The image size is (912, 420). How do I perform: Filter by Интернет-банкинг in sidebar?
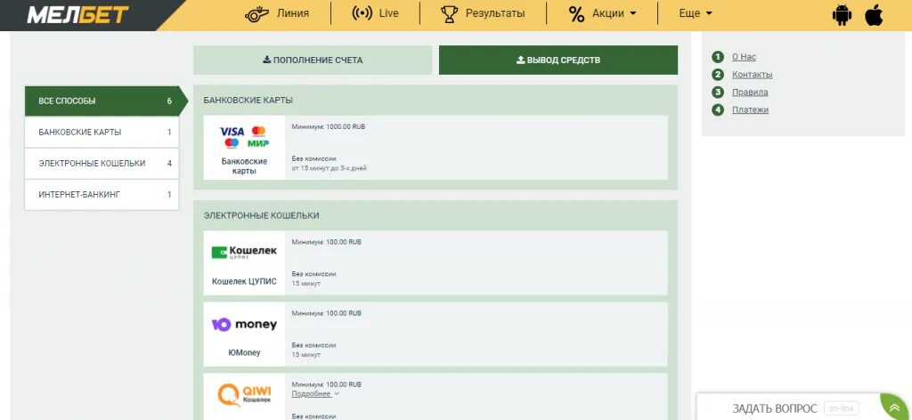[102, 195]
